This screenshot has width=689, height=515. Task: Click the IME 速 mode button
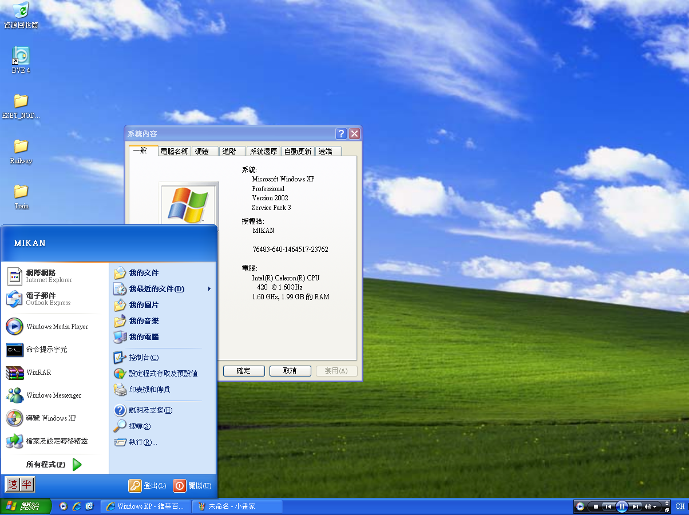[x=13, y=485]
